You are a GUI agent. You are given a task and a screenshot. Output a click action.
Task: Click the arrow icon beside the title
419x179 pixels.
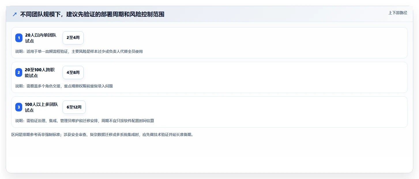point(15,14)
